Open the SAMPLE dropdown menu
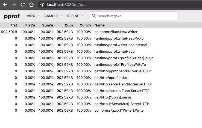 coord(53,16)
